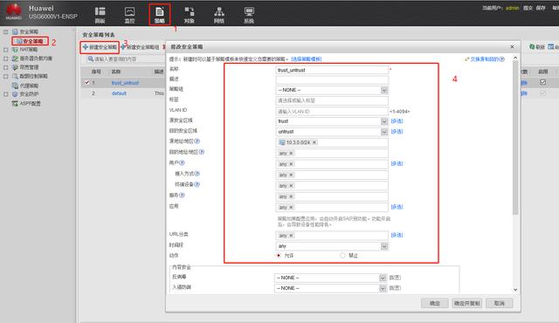This screenshot has width=559, height=323.
Task: Click the 带宽管理 sidebar icon
Action: [15, 67]
